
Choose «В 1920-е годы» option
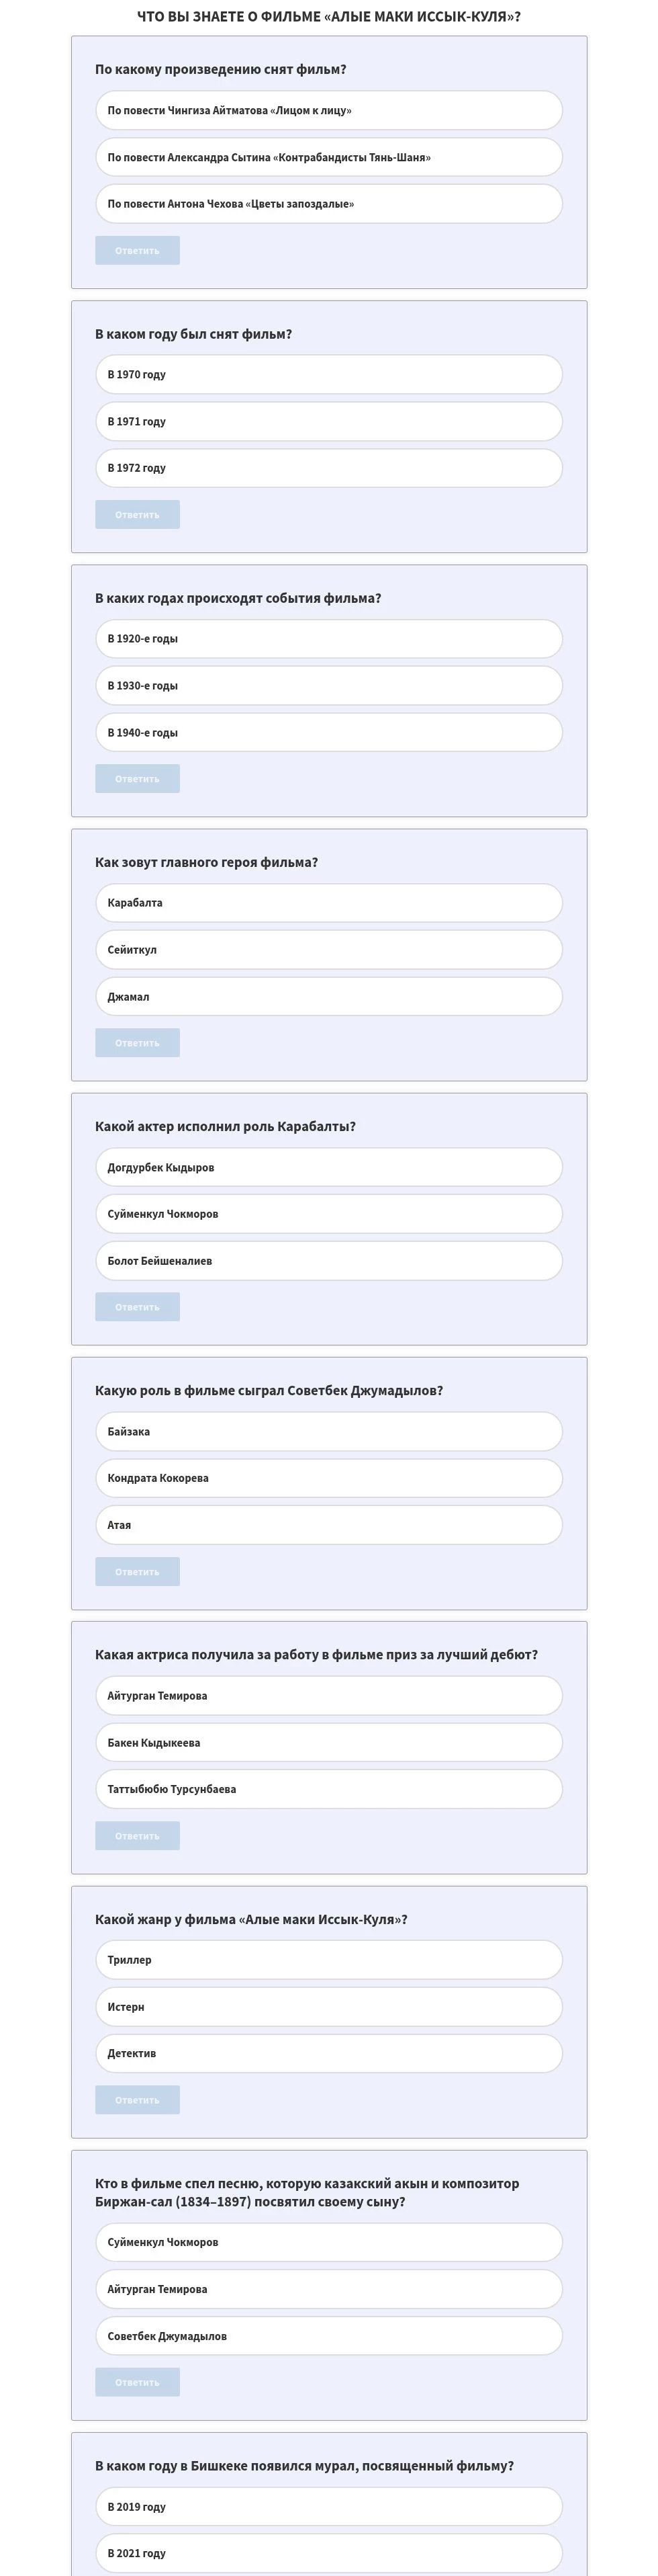[328, 639]
